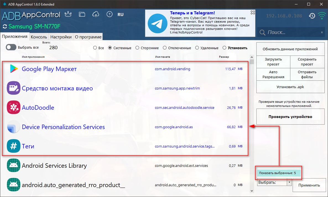Click Показать выбранные: 5 label
The image size is (328, 197).
[x=278, y=173]
